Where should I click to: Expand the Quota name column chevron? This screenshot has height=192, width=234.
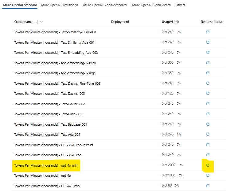(42, 22)
